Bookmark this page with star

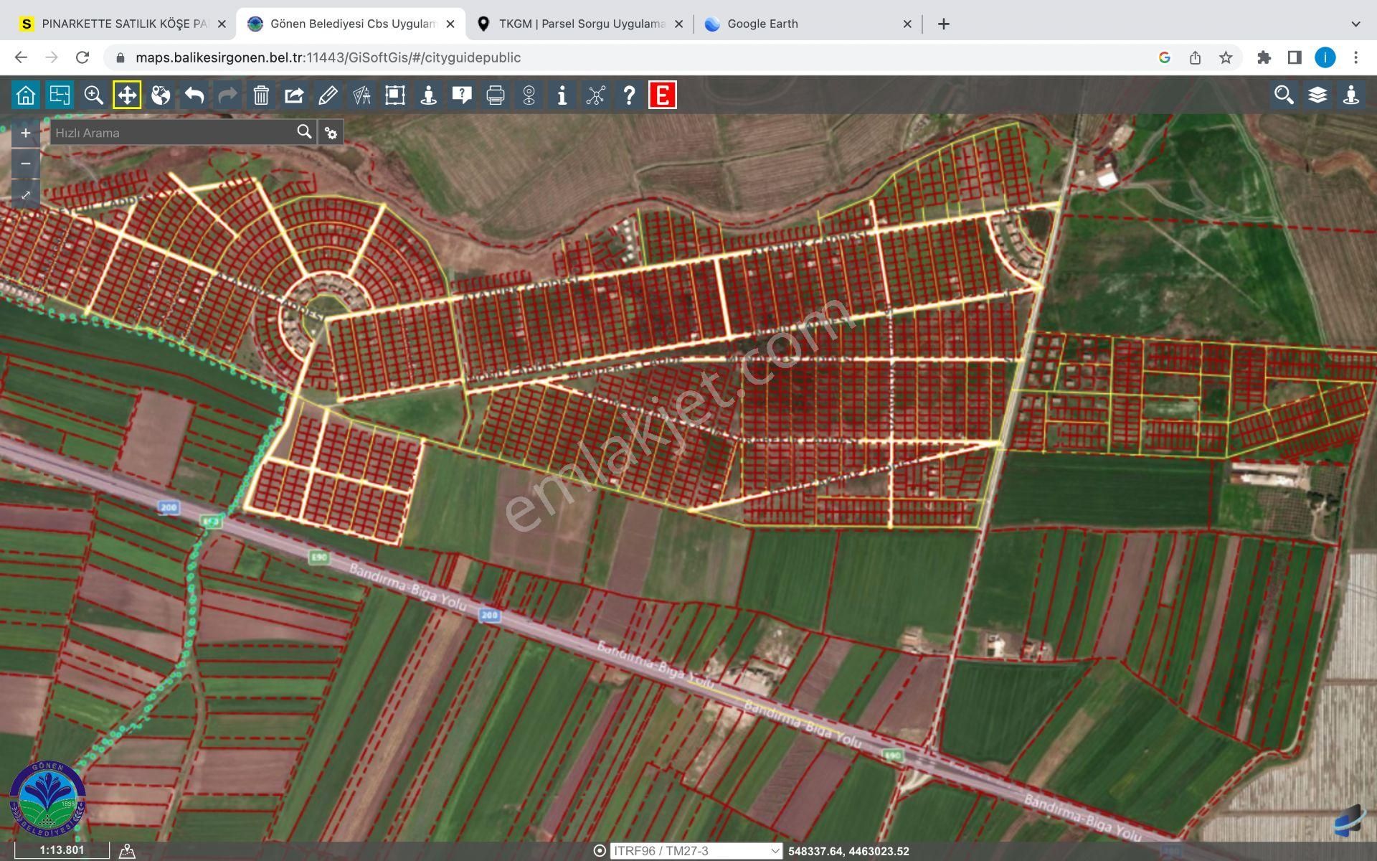[x=1226, y=57]
